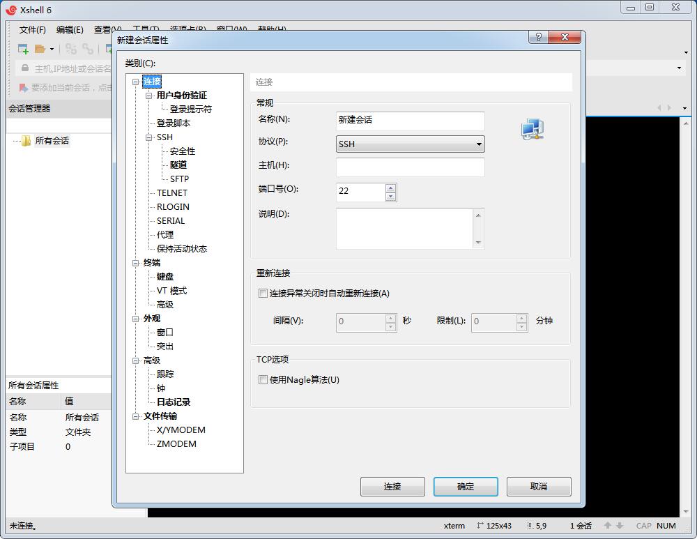Image resolution: width=697 pixels, height=539 pixels.
Task: Collapse the 高级 top-level tree node
Action: coord(136,360)
